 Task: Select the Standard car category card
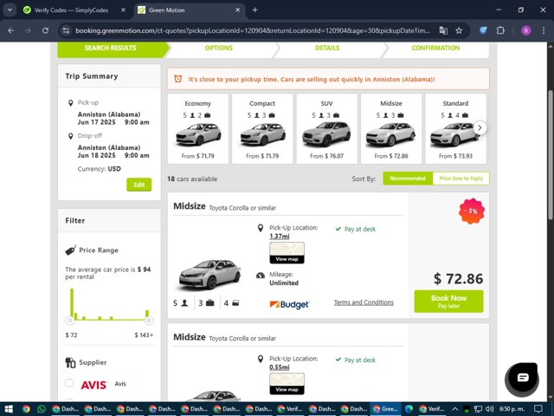tap(456, 129)
